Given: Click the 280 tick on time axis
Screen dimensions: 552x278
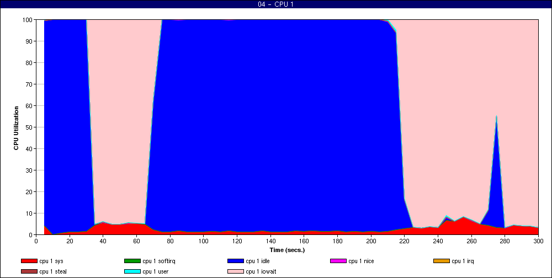Looking at the screenshot, I should coord(505,241).
